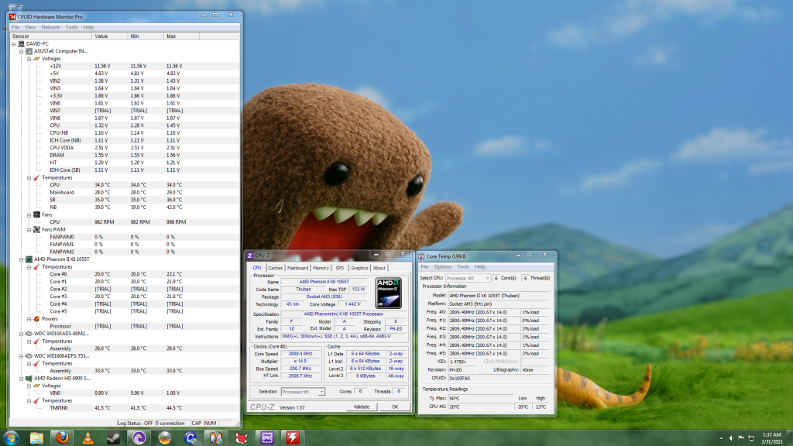Image resolution: width=793 pixels, height=446 pixels.
Task: Select the +12V voltage row
Action: [x=125, y=67]
